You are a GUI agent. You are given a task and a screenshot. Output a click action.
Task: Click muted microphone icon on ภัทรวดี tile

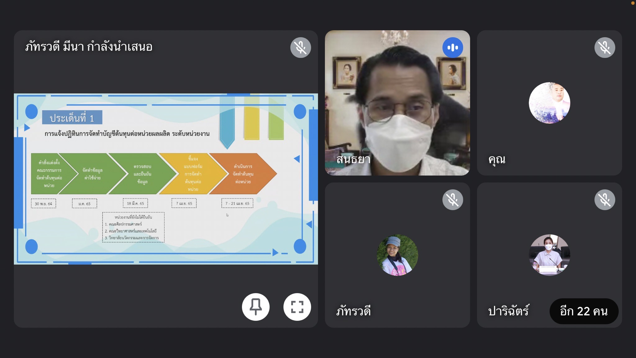(x=452, y=200)
